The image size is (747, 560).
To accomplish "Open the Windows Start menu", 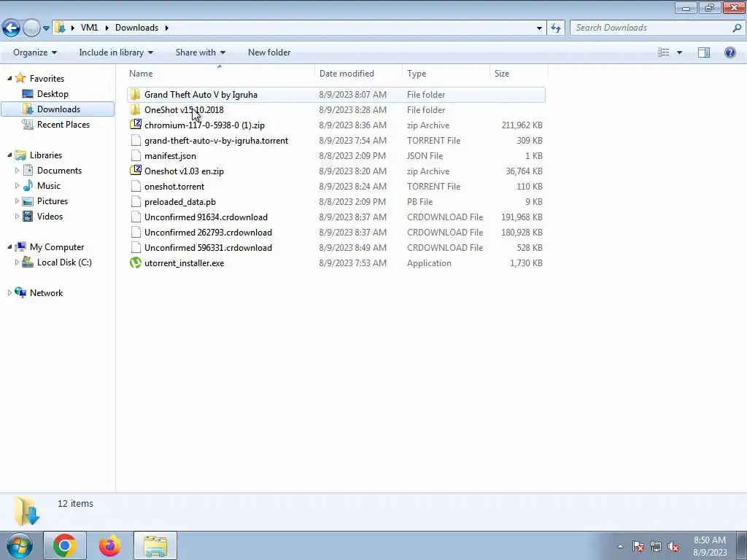I will [x=20, y=545].
